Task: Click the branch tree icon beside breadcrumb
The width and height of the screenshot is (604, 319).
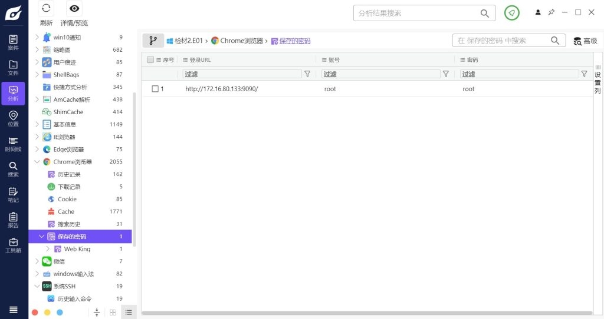Action: click(x=153, y=41)
